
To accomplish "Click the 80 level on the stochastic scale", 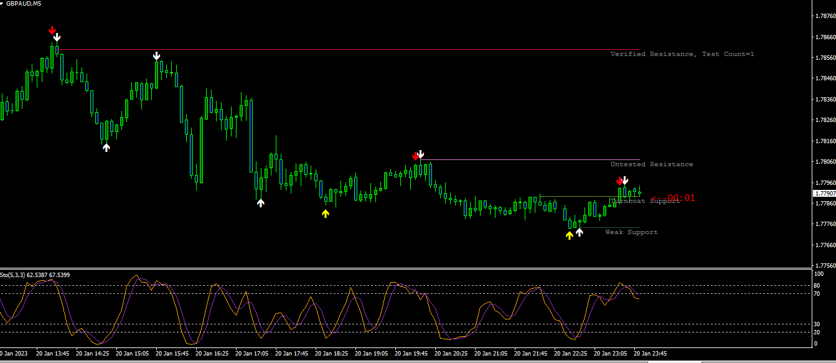I will (x=817, y=286).
